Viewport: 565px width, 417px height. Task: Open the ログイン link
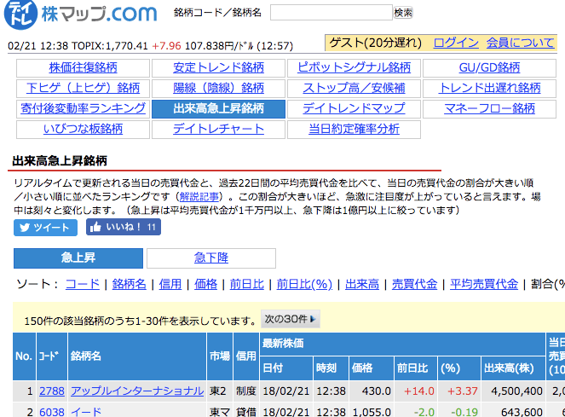click(456, 43)
